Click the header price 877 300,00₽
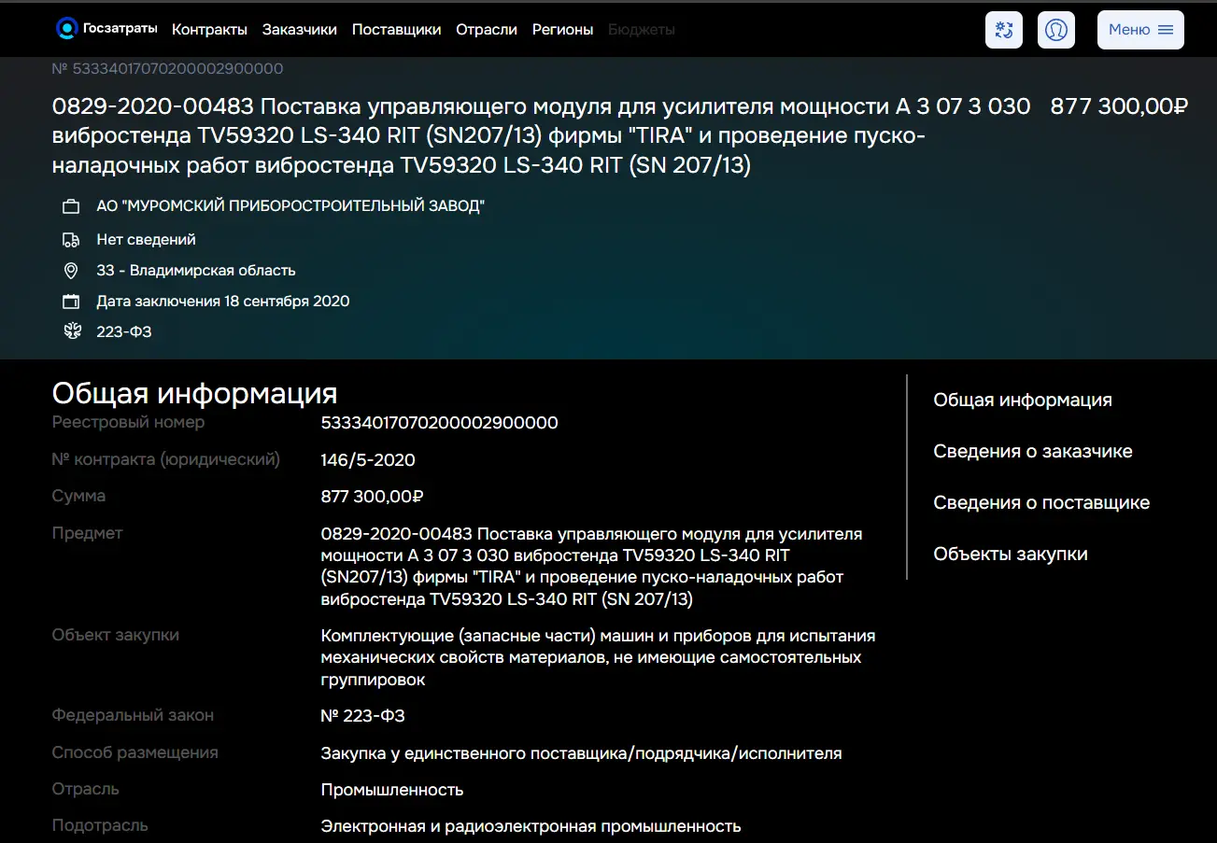This screenshot has width=1217, height=843. 1119,106
